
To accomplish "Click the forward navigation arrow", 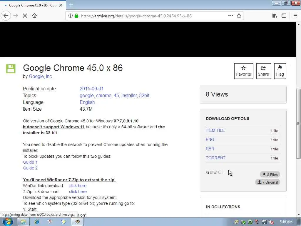I will tap(16, 16).
